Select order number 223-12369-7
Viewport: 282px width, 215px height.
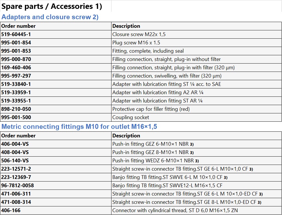[16, 177]
